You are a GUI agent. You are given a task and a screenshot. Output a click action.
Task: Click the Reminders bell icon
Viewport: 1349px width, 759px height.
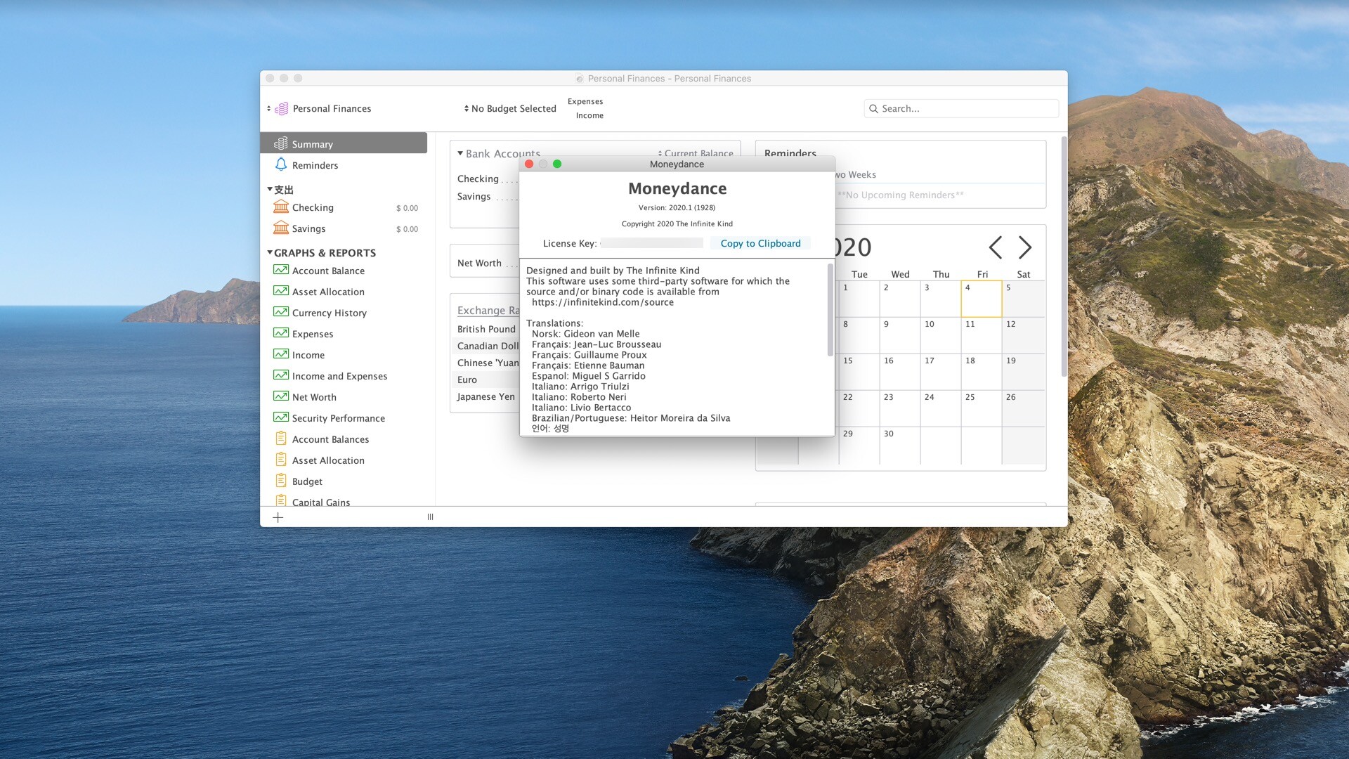(x=280, y=164)
